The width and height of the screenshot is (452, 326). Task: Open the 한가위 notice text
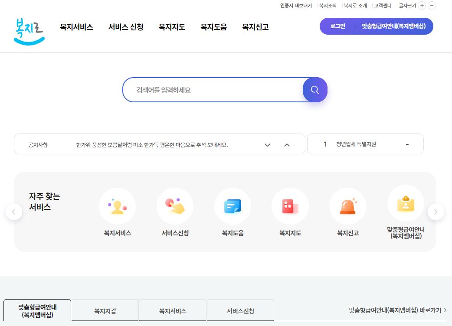(152, 145)
